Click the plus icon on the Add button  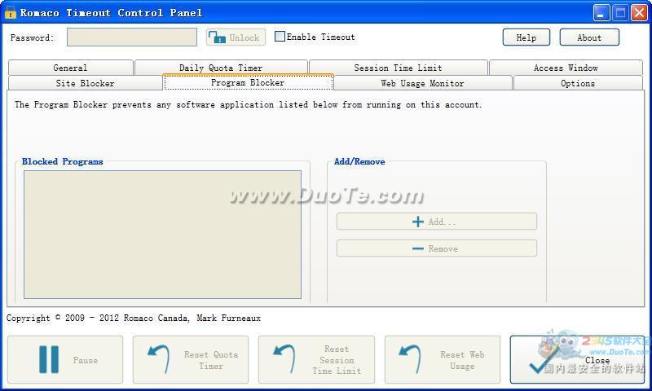pyautogui.click(x=418, y=222)
